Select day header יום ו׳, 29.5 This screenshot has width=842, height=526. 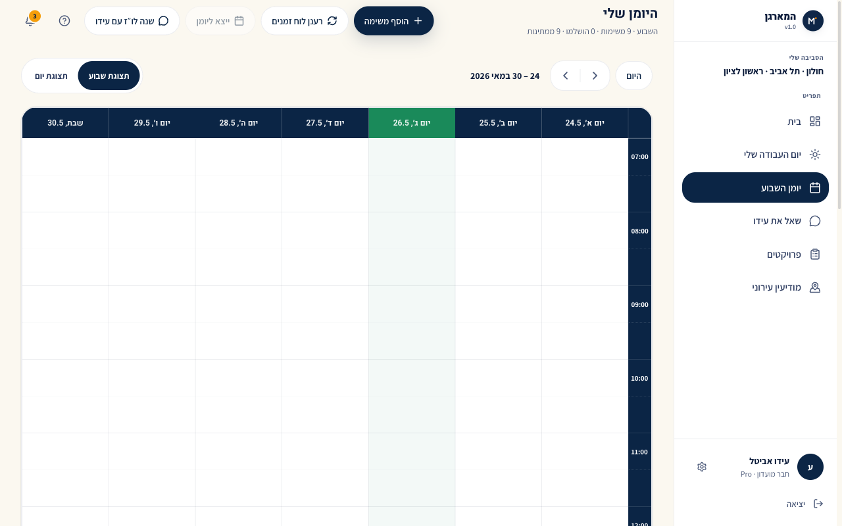pyautogui.click(x=152, y=123)
